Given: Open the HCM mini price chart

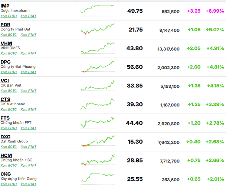Looking at the screenshot, I should tap(98, 160).
